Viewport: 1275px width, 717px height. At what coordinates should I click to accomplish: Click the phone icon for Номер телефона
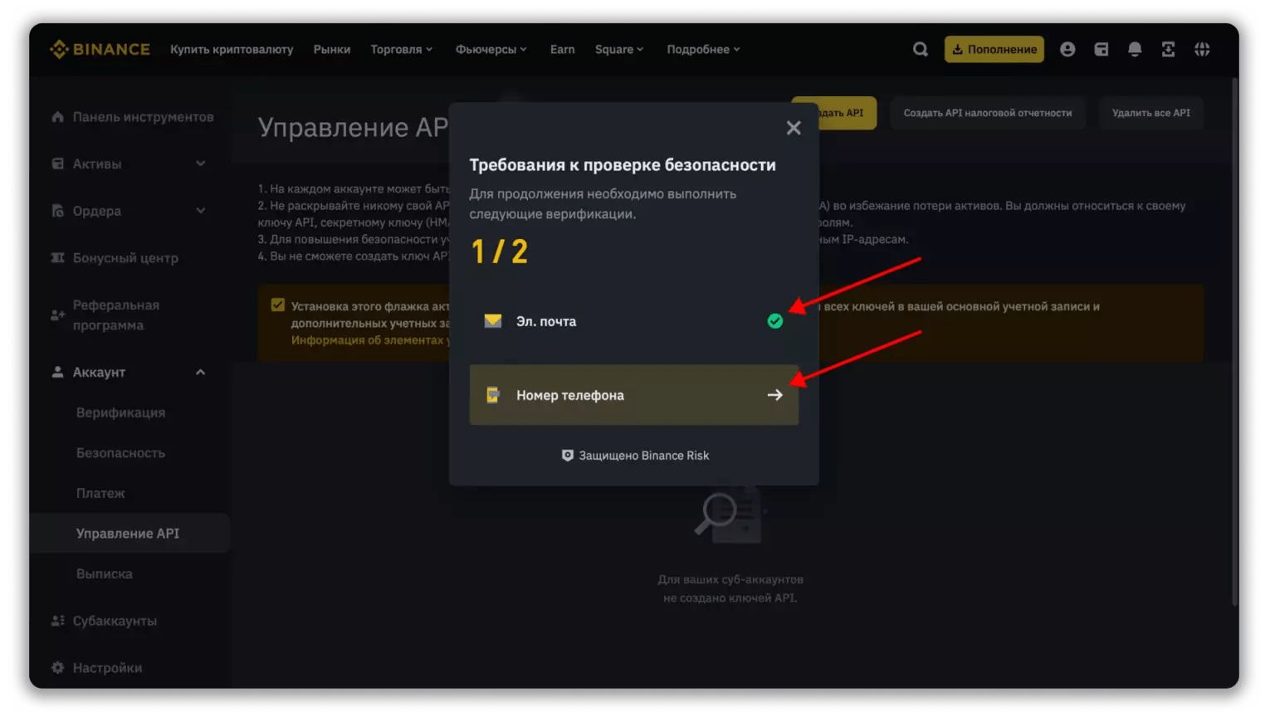492,394
